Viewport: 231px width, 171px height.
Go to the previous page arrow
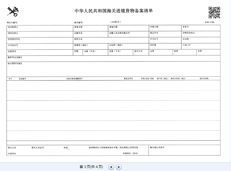pos(111,167)
